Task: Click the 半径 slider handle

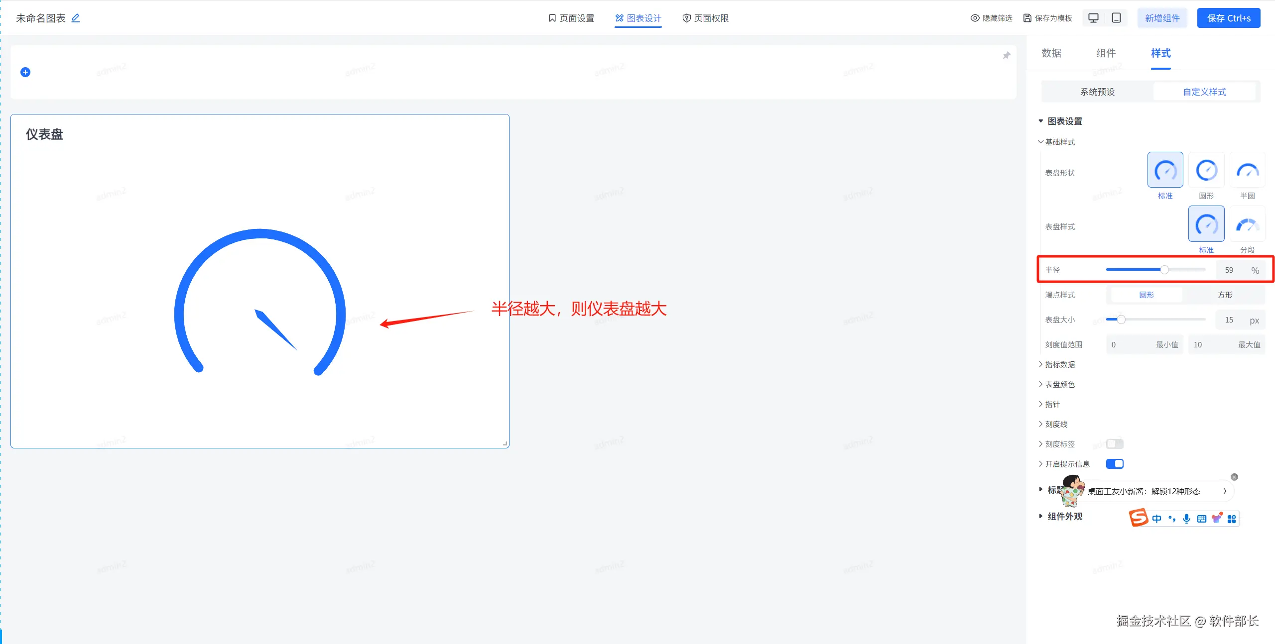Action: pos(1164,270)
